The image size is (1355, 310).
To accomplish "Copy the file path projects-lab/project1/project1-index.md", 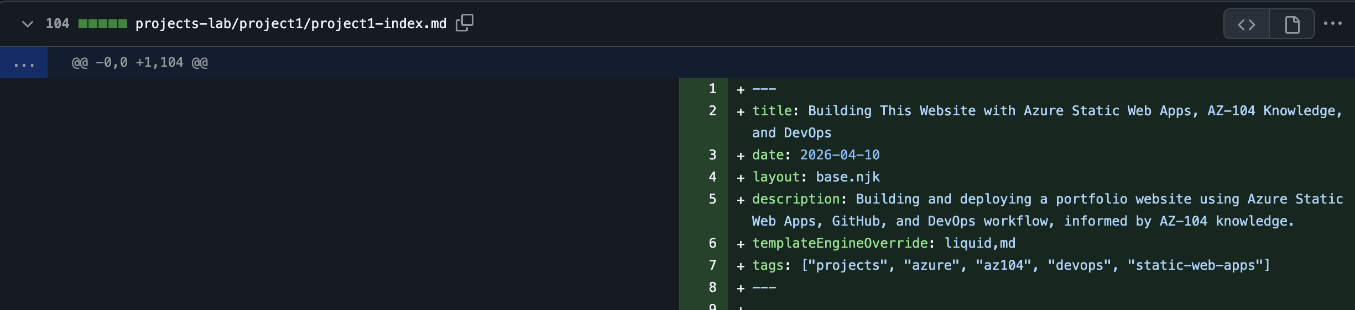I will (465, 23).
